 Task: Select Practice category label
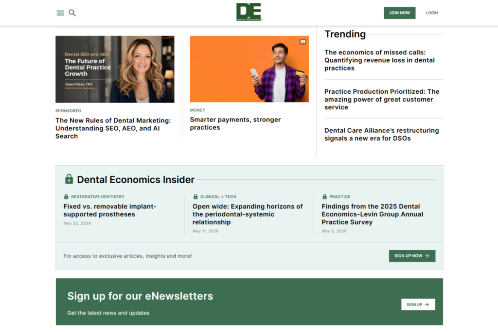pos(340,197)
